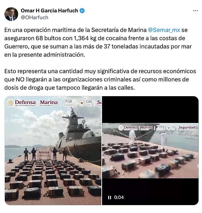Click the Seguridad label in the video
This screenshot has width=202, height=213.
187,127
